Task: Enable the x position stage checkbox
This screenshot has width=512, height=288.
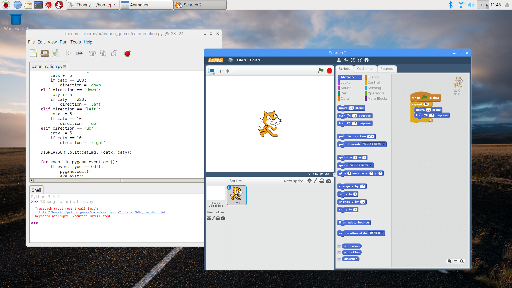Action: [339, 246]
